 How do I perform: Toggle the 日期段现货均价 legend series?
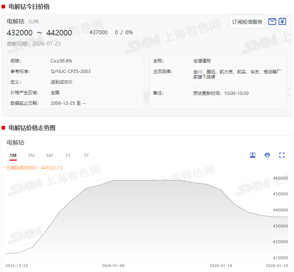point(33,168)
